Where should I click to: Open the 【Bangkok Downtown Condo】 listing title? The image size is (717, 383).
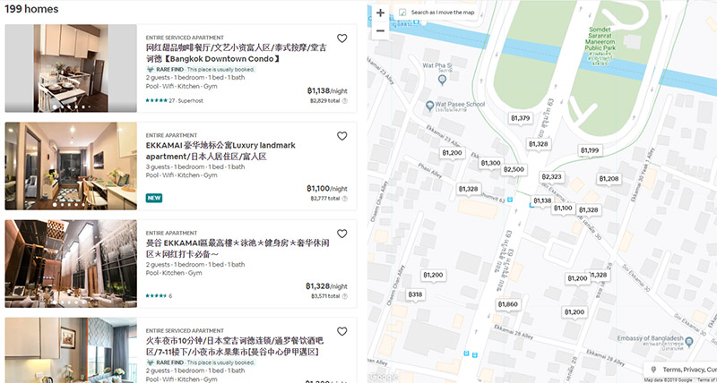237,53
